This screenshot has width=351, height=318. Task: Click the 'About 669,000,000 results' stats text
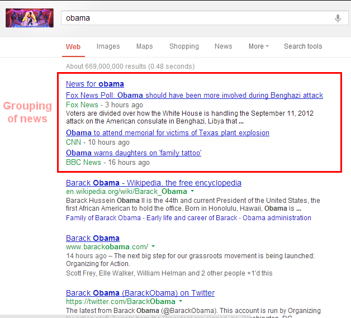(x=130, y=67)
